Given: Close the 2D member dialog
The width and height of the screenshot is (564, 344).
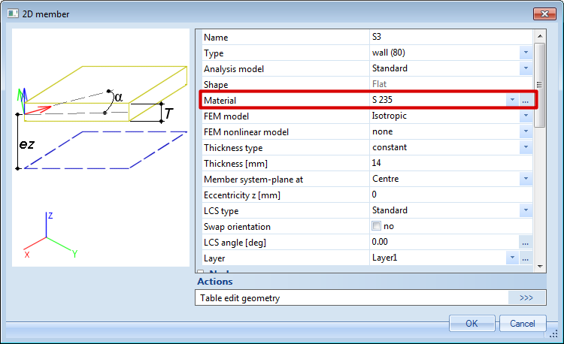Looking at the screenshot, I should [x=544, y=14].
